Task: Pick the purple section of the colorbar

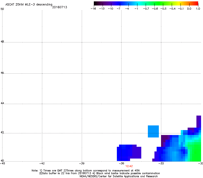Action: click(x=108, y=4)
